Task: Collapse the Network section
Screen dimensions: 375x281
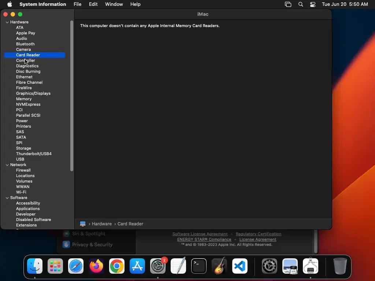Action: 7,165
